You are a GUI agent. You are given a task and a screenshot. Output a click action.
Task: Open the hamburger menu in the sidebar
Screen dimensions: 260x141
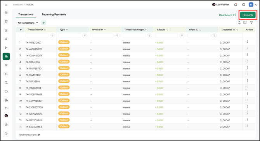6,5
